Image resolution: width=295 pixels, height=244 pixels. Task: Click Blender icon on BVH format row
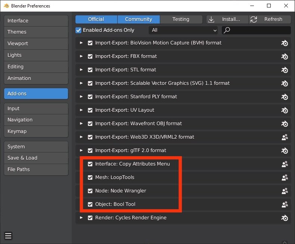point(285,43)
